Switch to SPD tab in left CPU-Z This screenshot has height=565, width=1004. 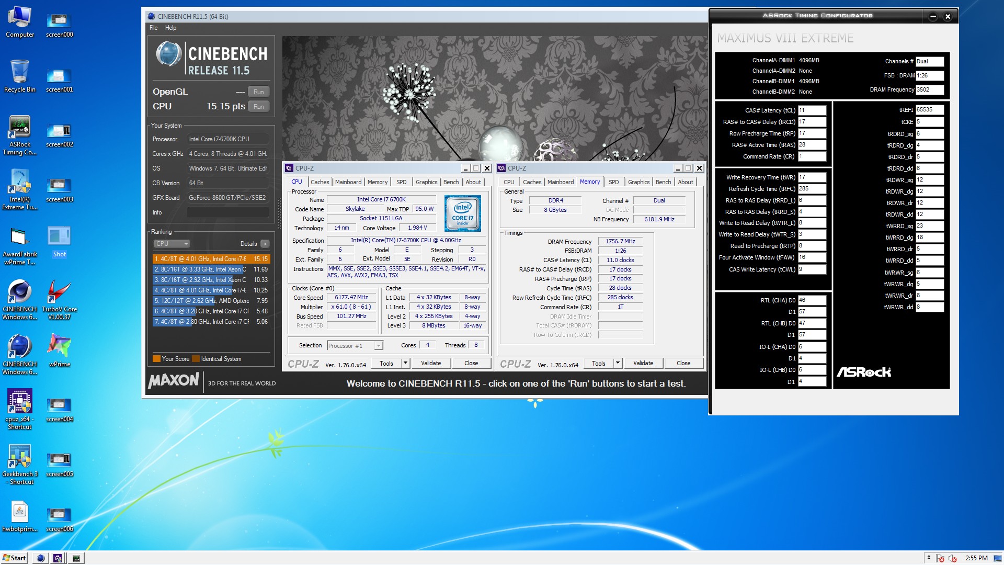point(401,182)
